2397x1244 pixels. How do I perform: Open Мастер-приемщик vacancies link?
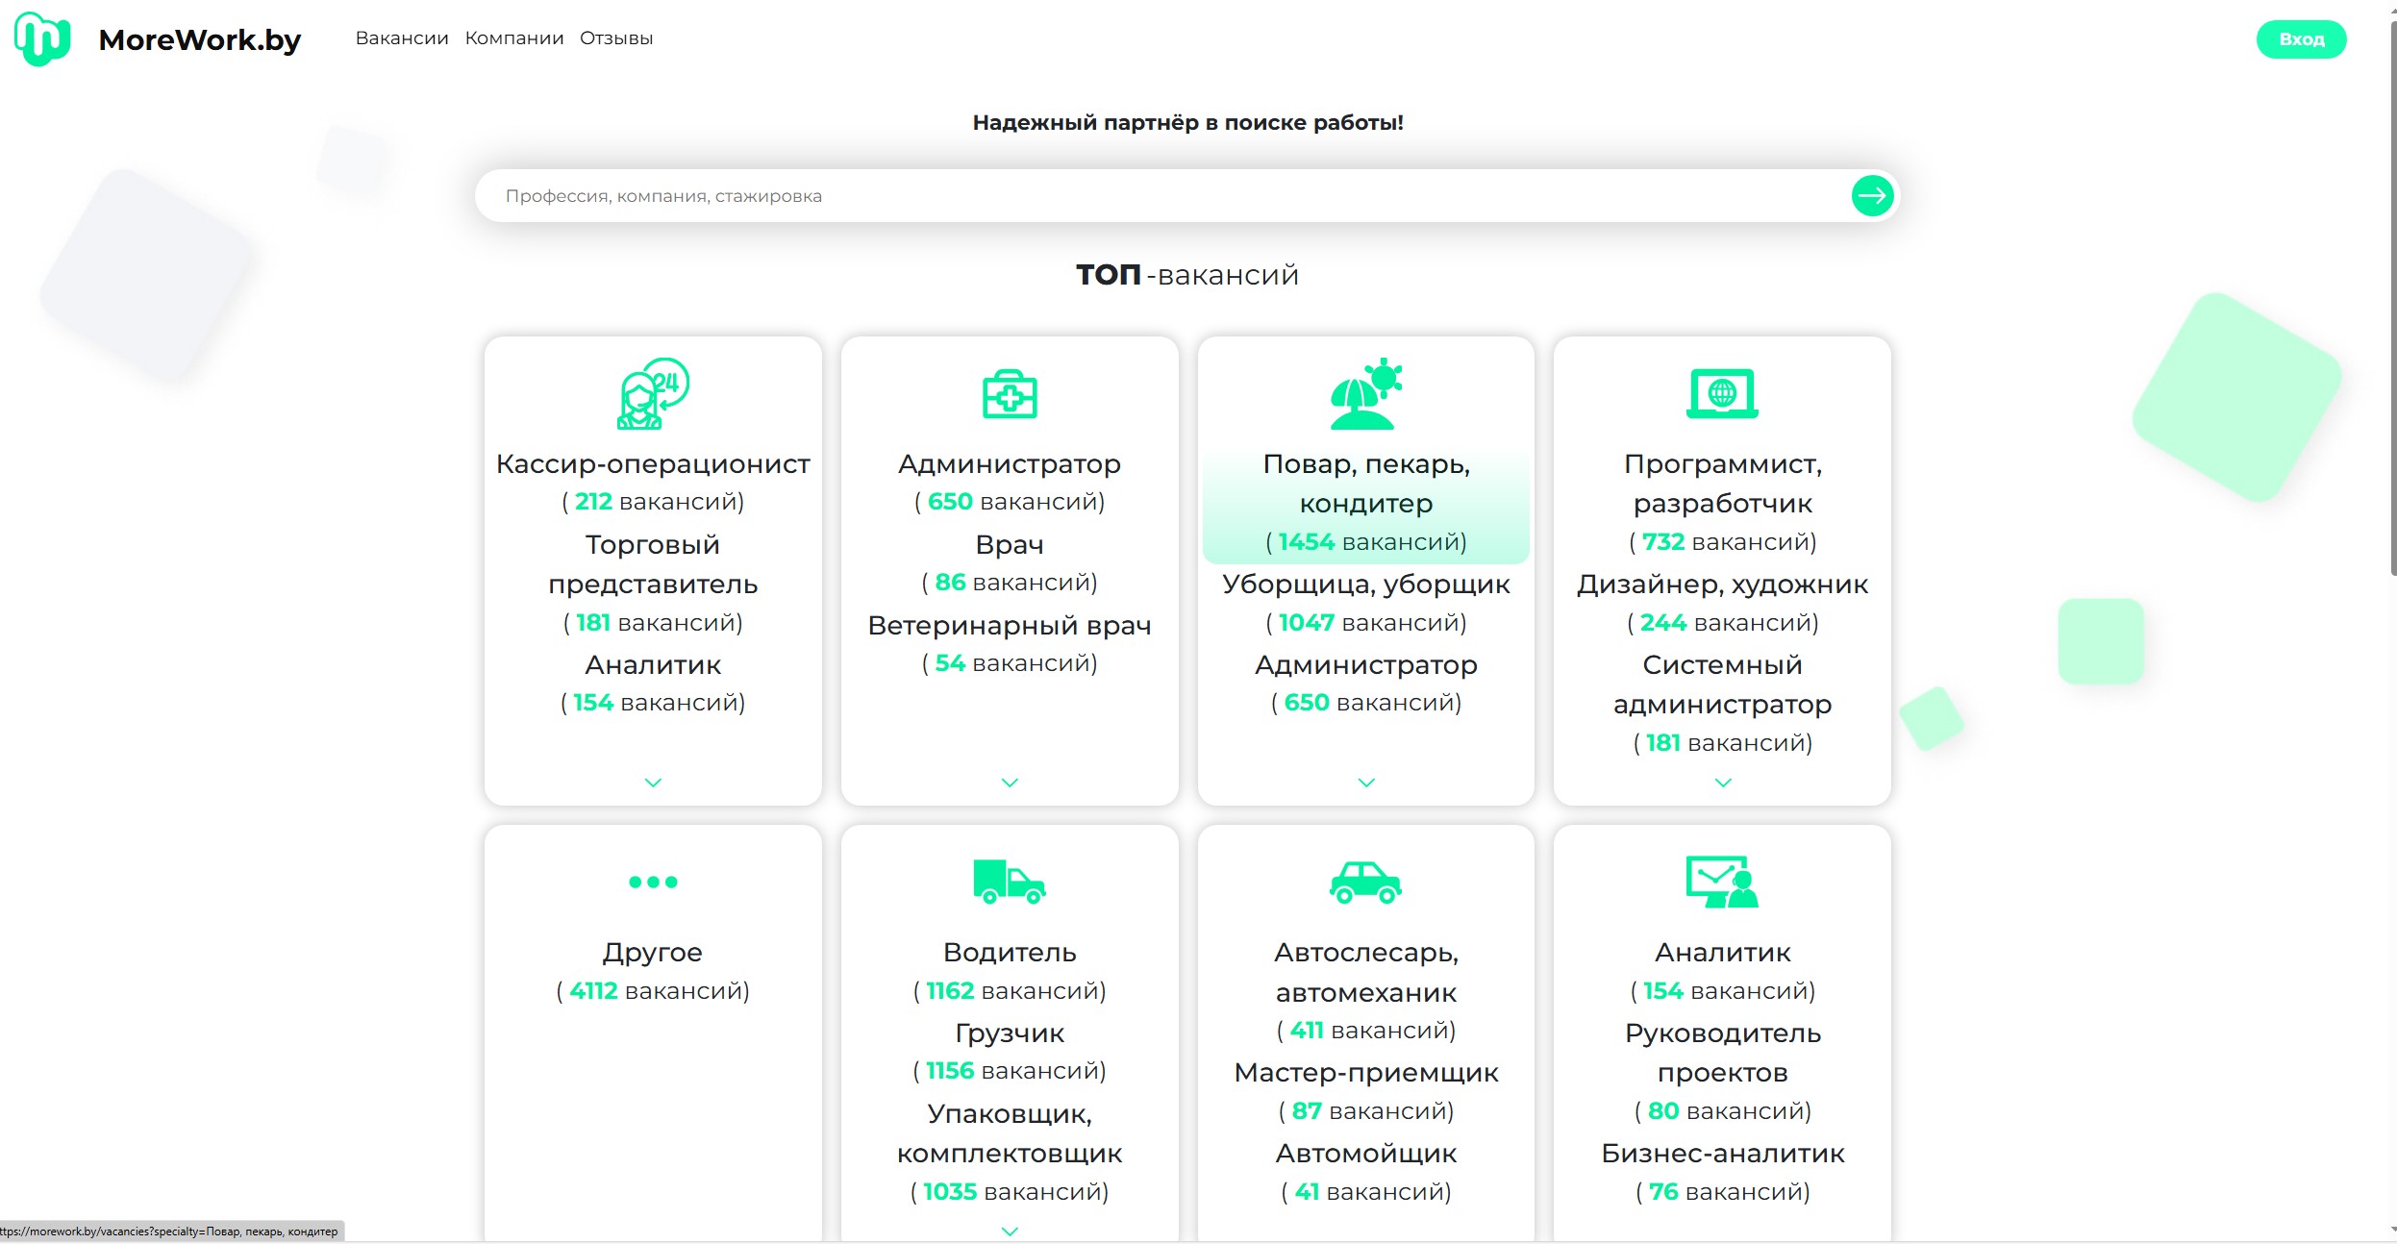pos(1366,1073)
